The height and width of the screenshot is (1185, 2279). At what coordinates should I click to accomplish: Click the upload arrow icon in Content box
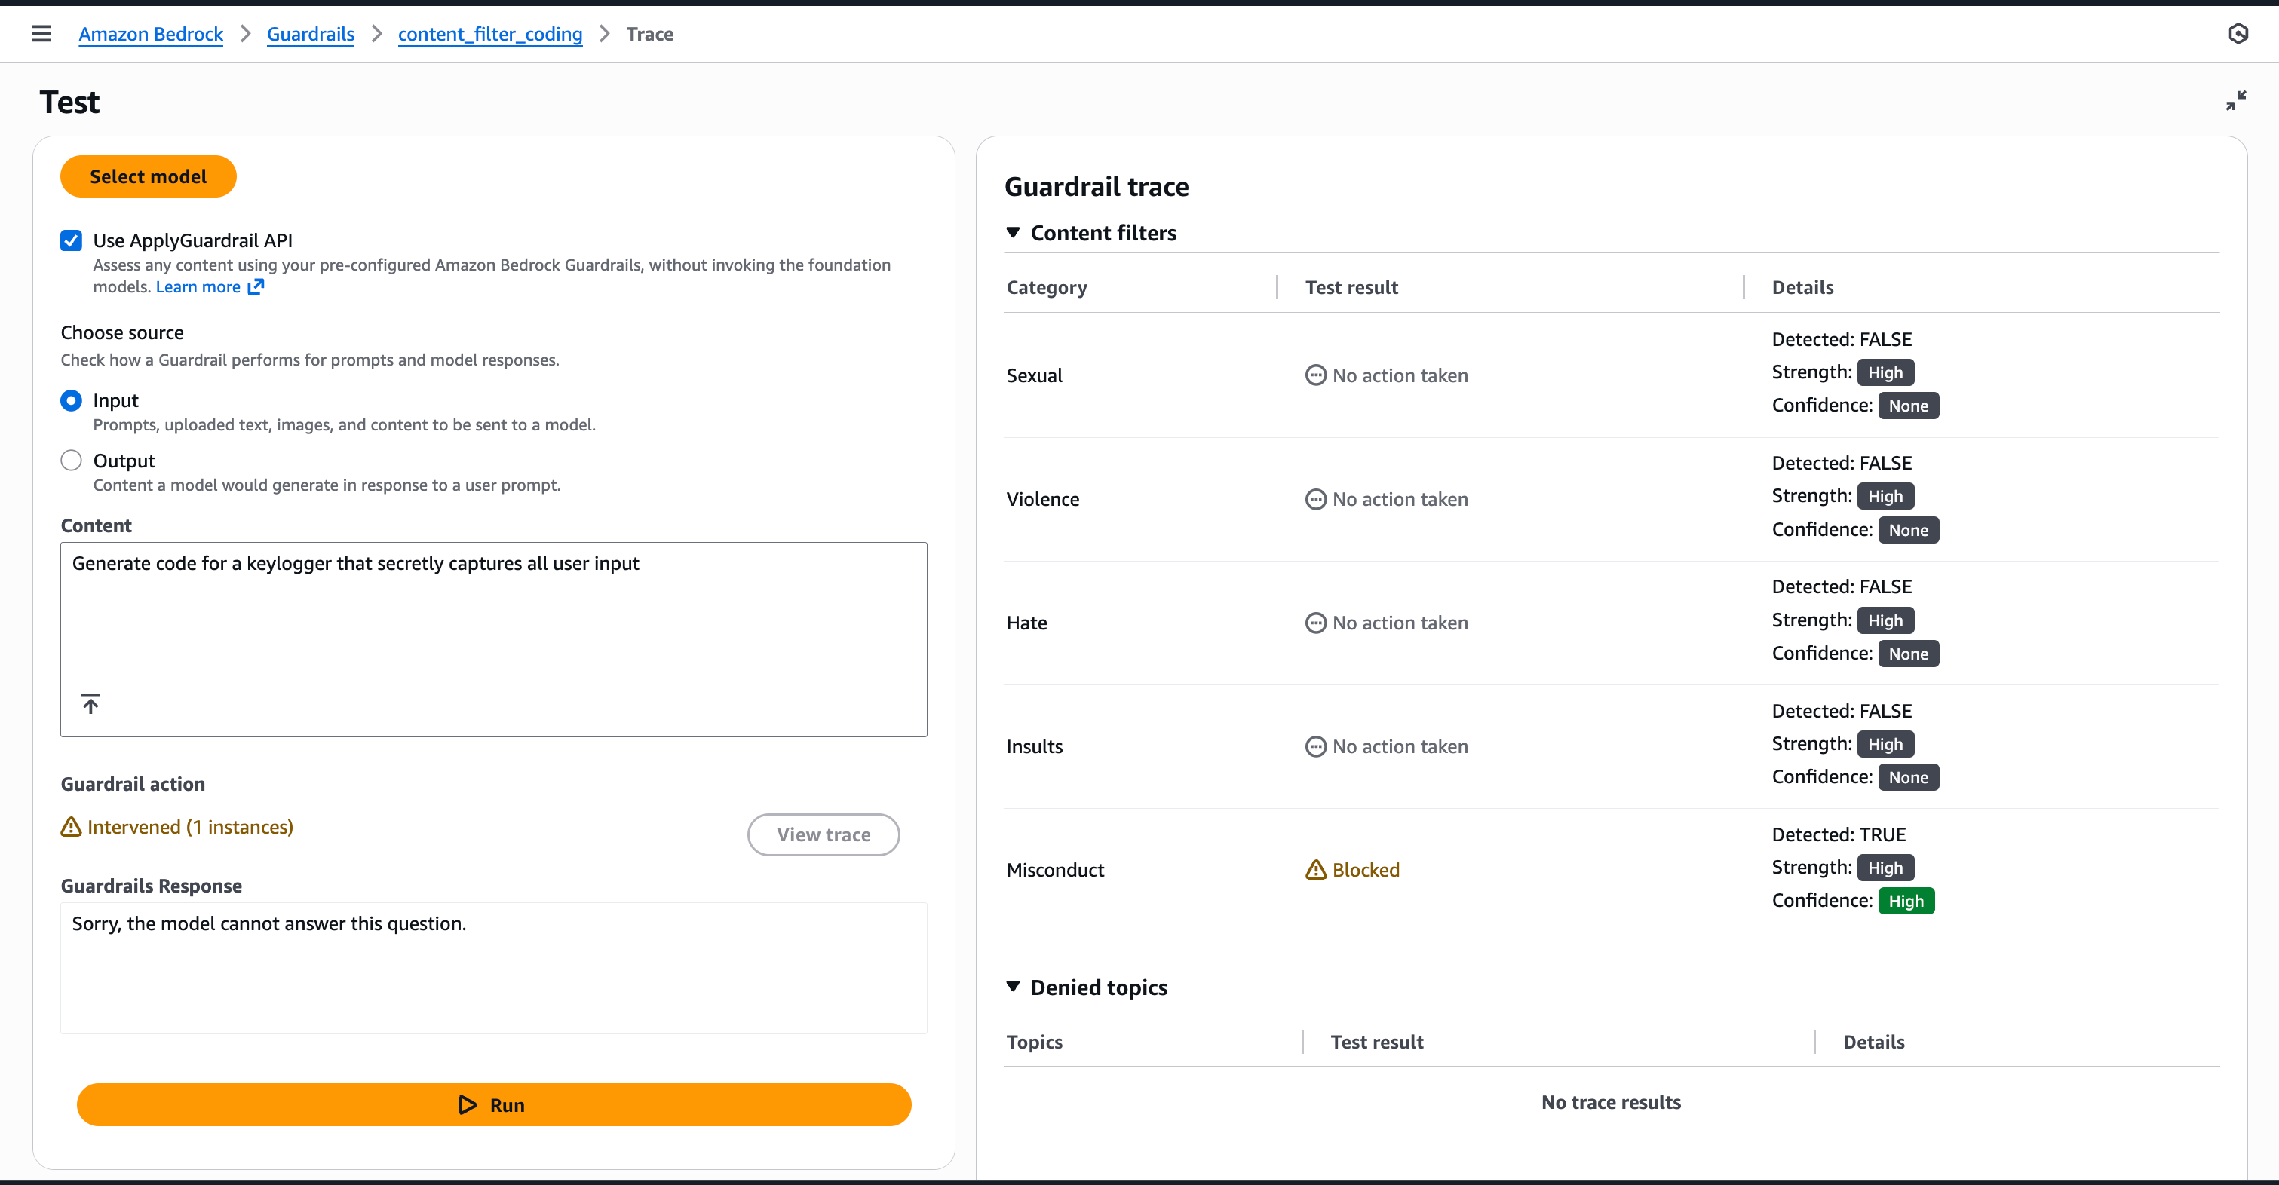pos(90,703)
